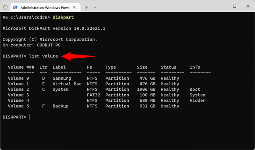Click the 'Healthy' status of Volume 5
The height and width of the screenshot is (150, 255).
pos(170,106)
